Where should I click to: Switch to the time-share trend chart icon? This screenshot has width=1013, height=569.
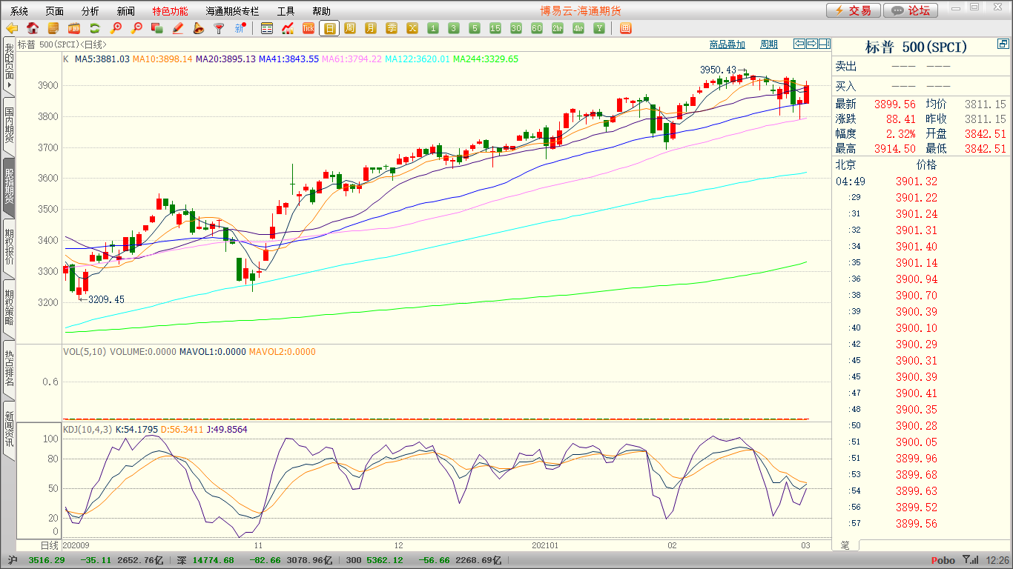(x=288, y=29)
